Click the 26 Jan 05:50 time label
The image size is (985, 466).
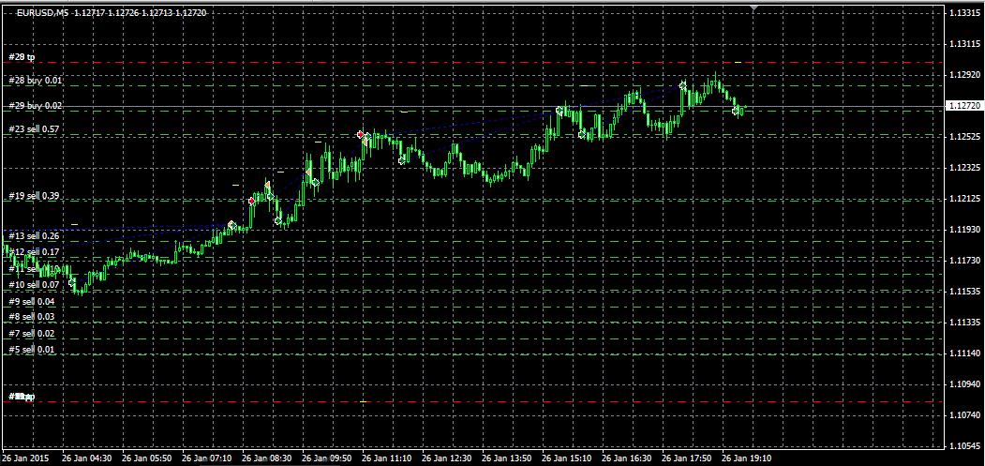pos(147,458)
